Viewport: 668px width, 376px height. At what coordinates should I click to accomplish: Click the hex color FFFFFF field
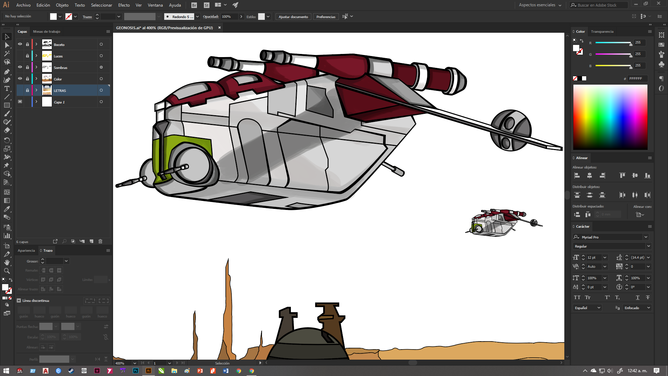pos(637,79)
